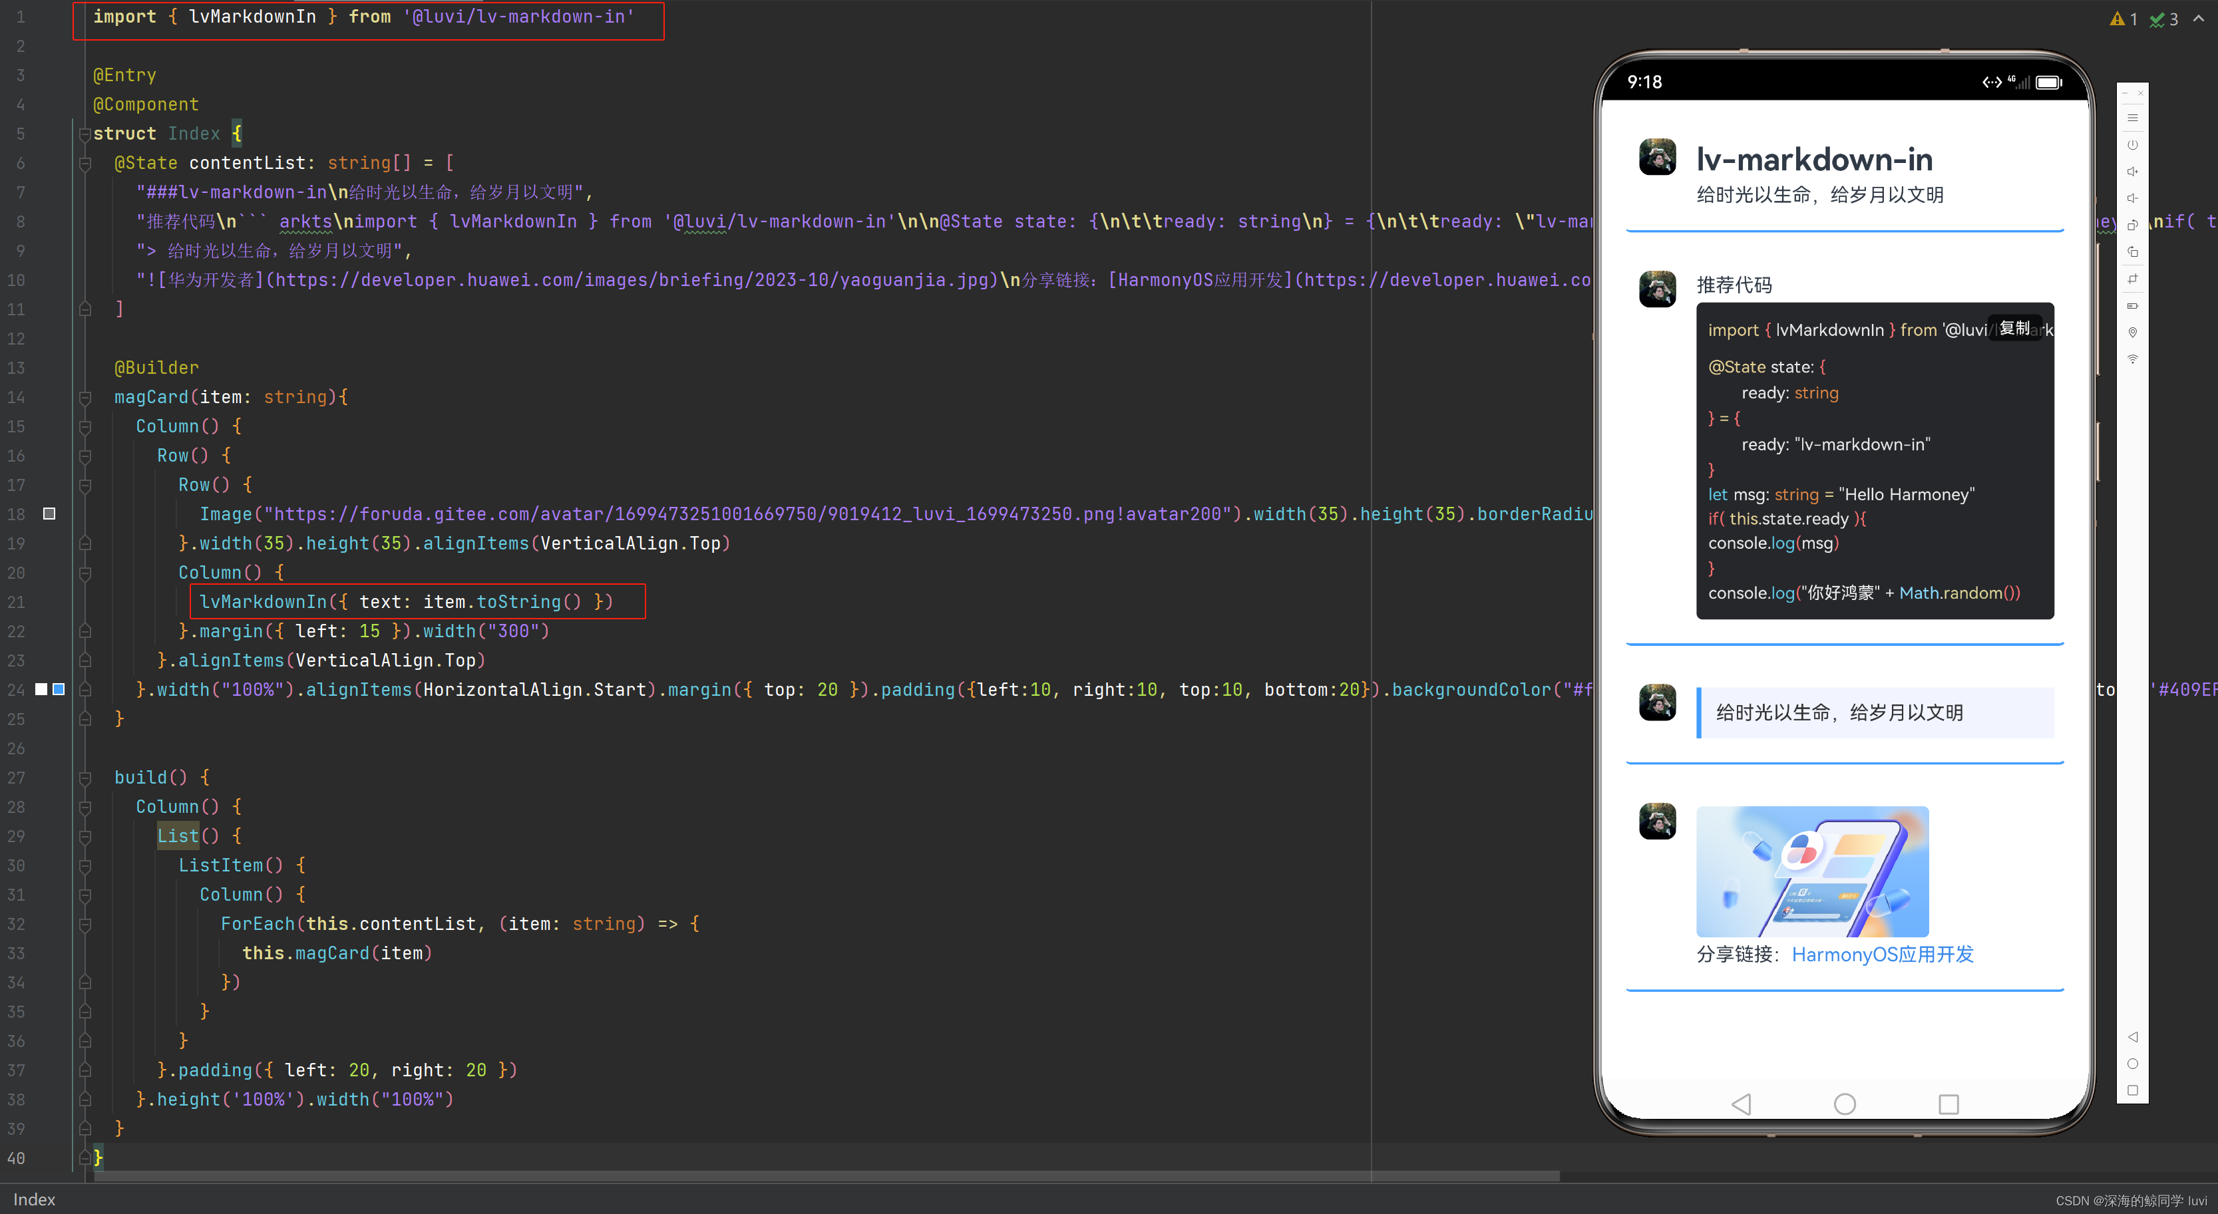Image resolution: width=2218 pixels, height=1214 pixels.
Task: Take an emulator screenshot with crop icon
Action: [x=2132, y=279]
